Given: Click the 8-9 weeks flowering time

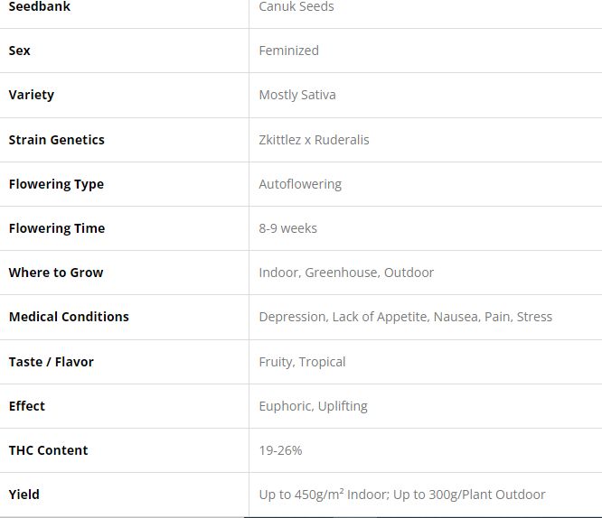Looking at the screenshot, I should [x=287, y=228].
